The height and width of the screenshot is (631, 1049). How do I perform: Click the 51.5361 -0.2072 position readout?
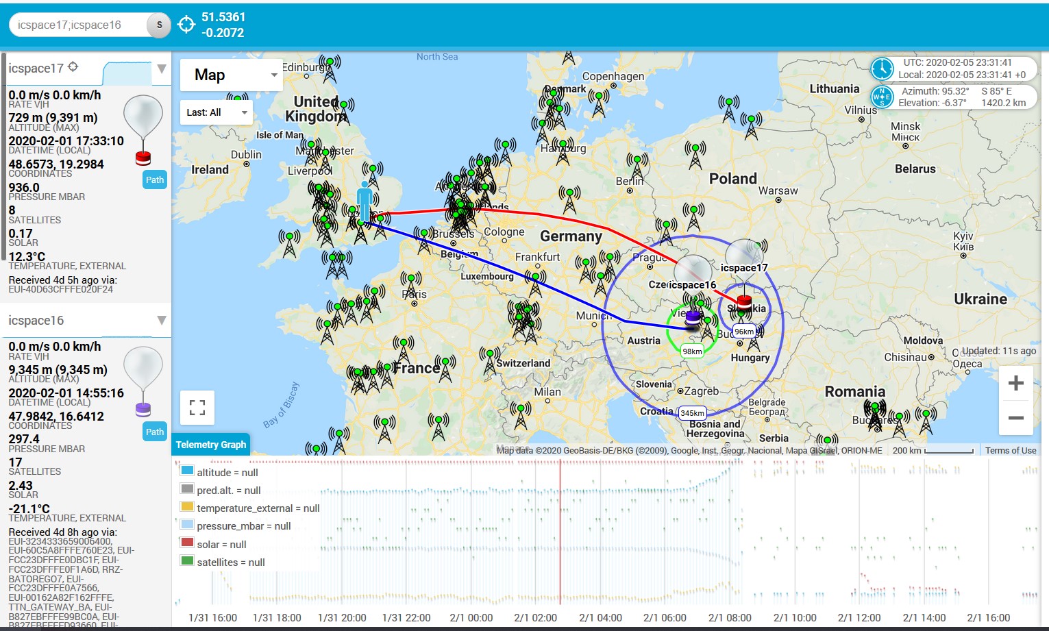point(223,25)
